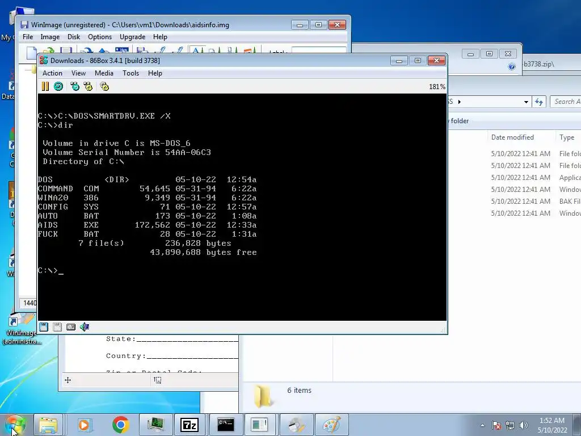Click inside the 86Box DOS screen

(242, 207)
